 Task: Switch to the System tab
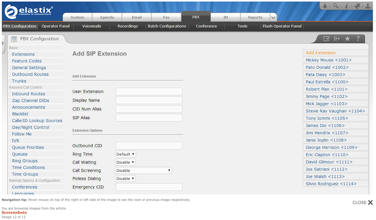tap(77, 18)
